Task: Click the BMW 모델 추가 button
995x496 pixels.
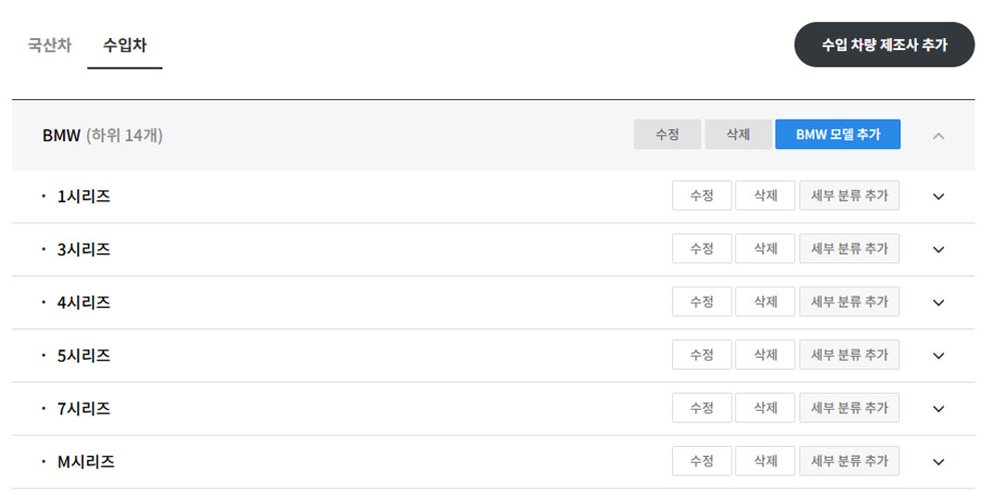Action: [x=837, y=134]
